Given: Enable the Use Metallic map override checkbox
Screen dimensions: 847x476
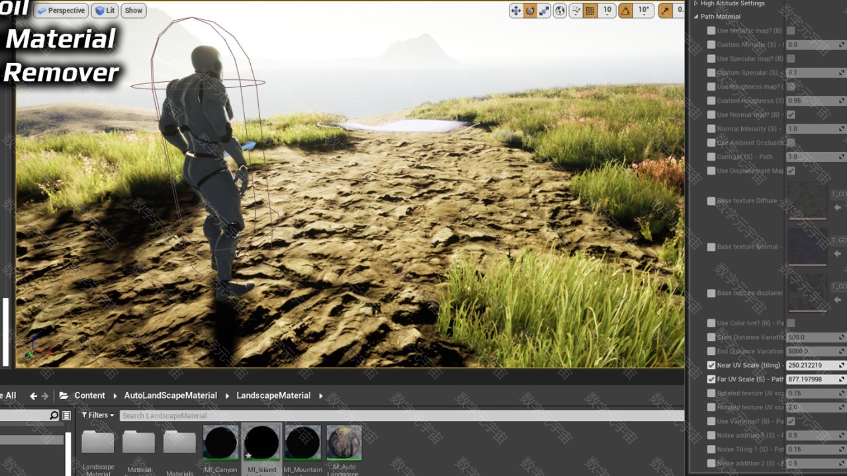Looking at the screenshot, I should click(x=711, y=30).
